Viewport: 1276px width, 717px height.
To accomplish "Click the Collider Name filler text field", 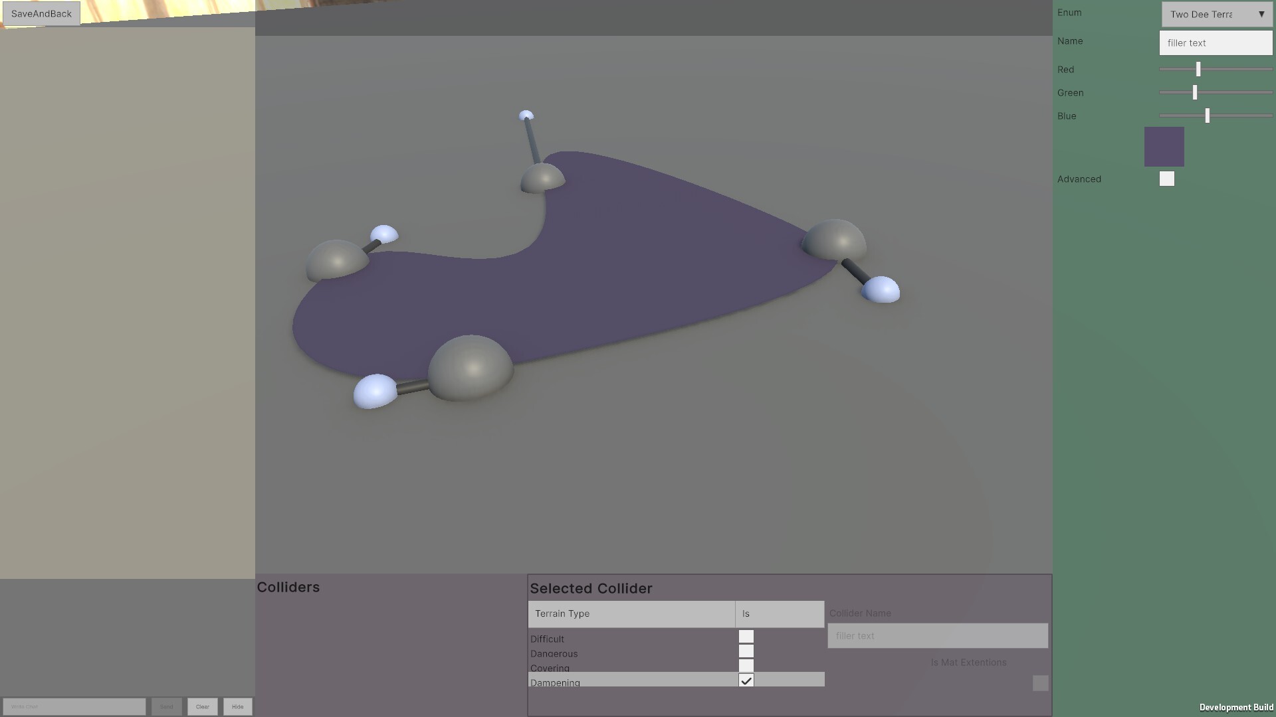I will 937,635.
